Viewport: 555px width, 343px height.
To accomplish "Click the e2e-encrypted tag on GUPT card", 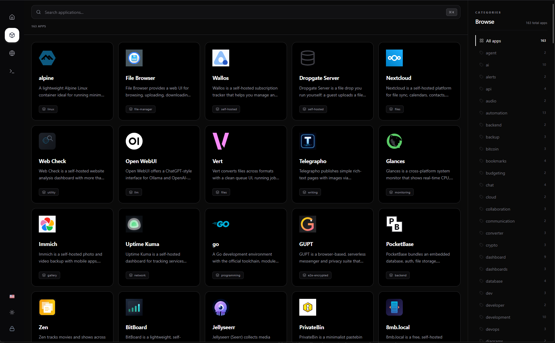I will point(315,275).
